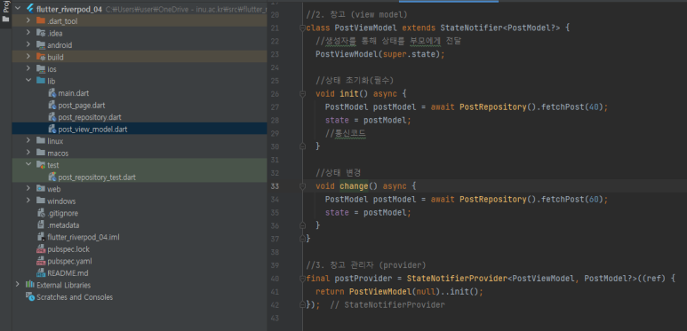
Task: Fold PostViewModel class at line 21
Action: point(302,28)
